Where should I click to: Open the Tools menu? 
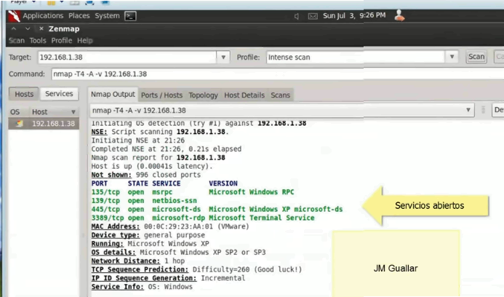click(x=38, y=41)
